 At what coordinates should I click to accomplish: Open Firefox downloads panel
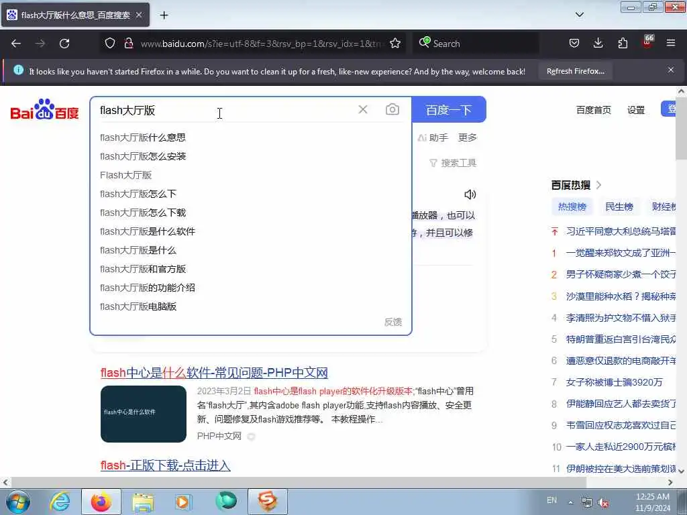point(598,44)
